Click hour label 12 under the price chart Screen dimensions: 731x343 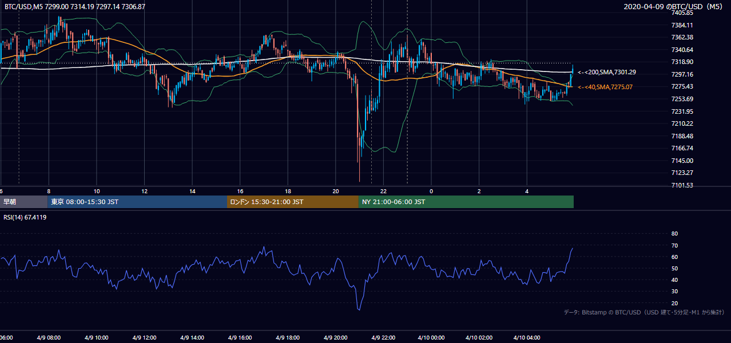[145, 191]
